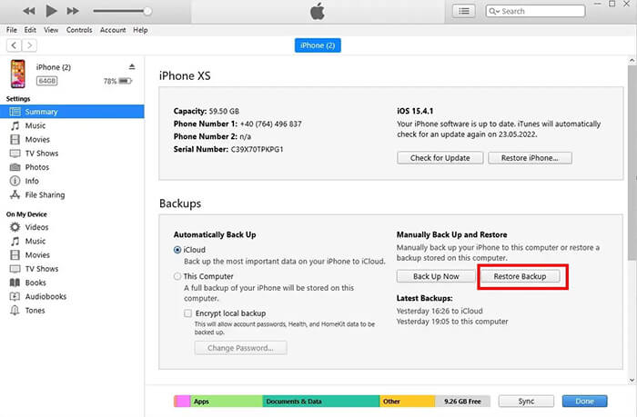
Task: Click the Phone Number 1 value
Action: 271,124
